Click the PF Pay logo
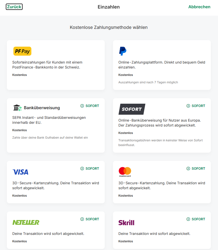The image size is (218, 250). [22, 51]
